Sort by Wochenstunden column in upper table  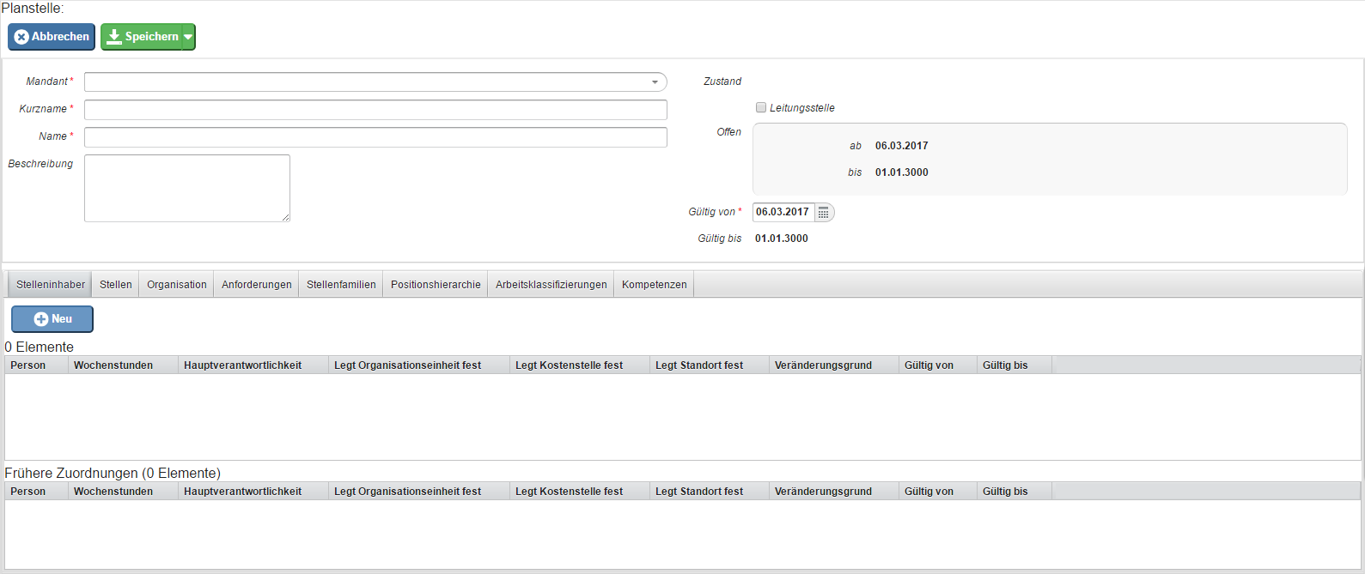113,366
